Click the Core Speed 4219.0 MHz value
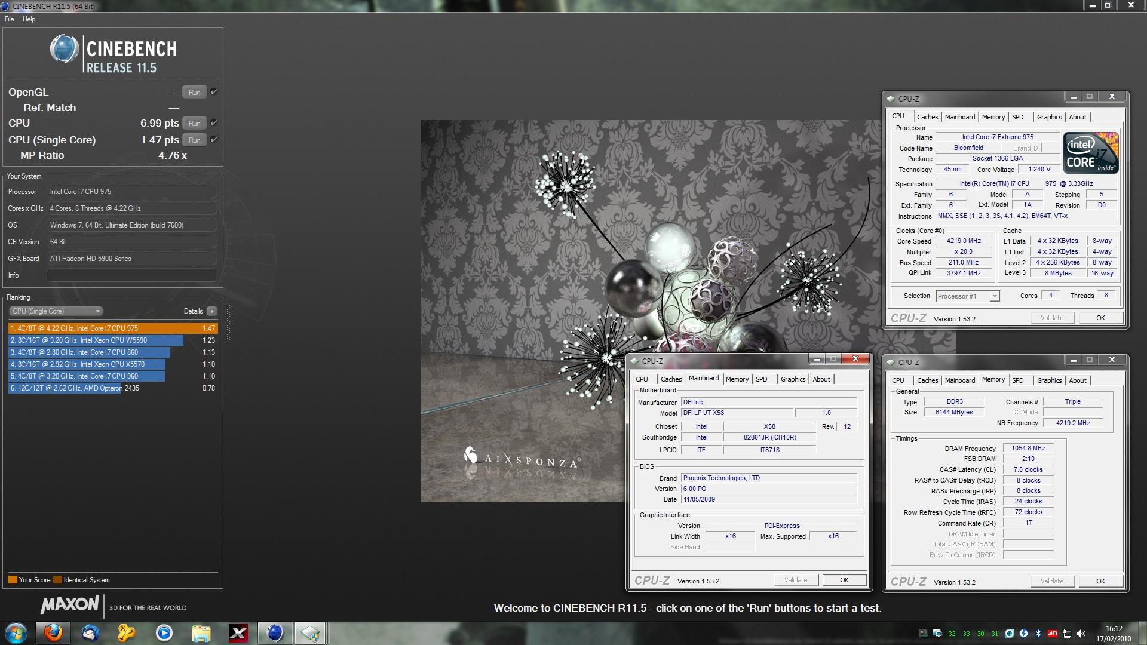The image size is (1147, 645). tap(964, 241)
